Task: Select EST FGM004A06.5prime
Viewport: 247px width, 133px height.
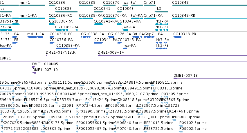Action: tap(56, 97)
